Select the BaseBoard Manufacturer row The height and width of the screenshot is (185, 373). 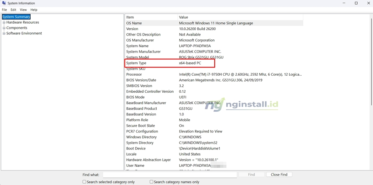point(214,103)
